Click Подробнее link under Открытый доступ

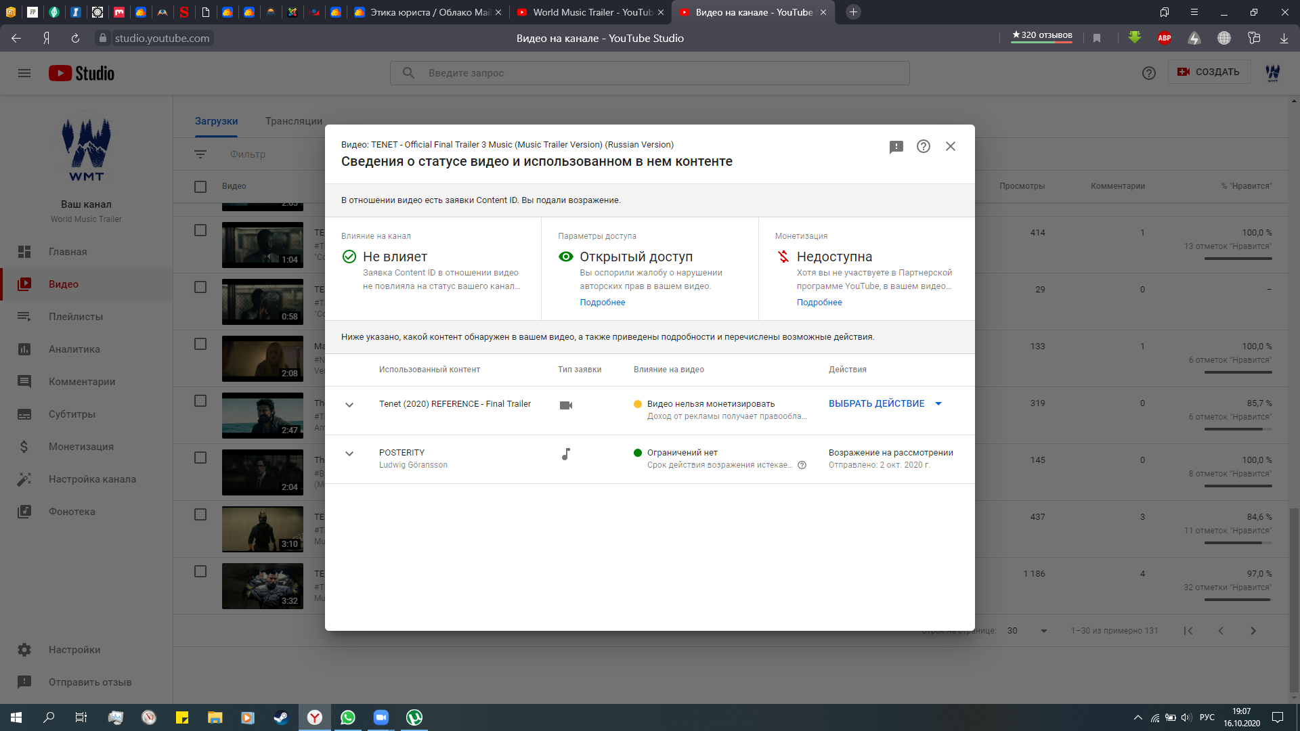click(x=602, y=303)
